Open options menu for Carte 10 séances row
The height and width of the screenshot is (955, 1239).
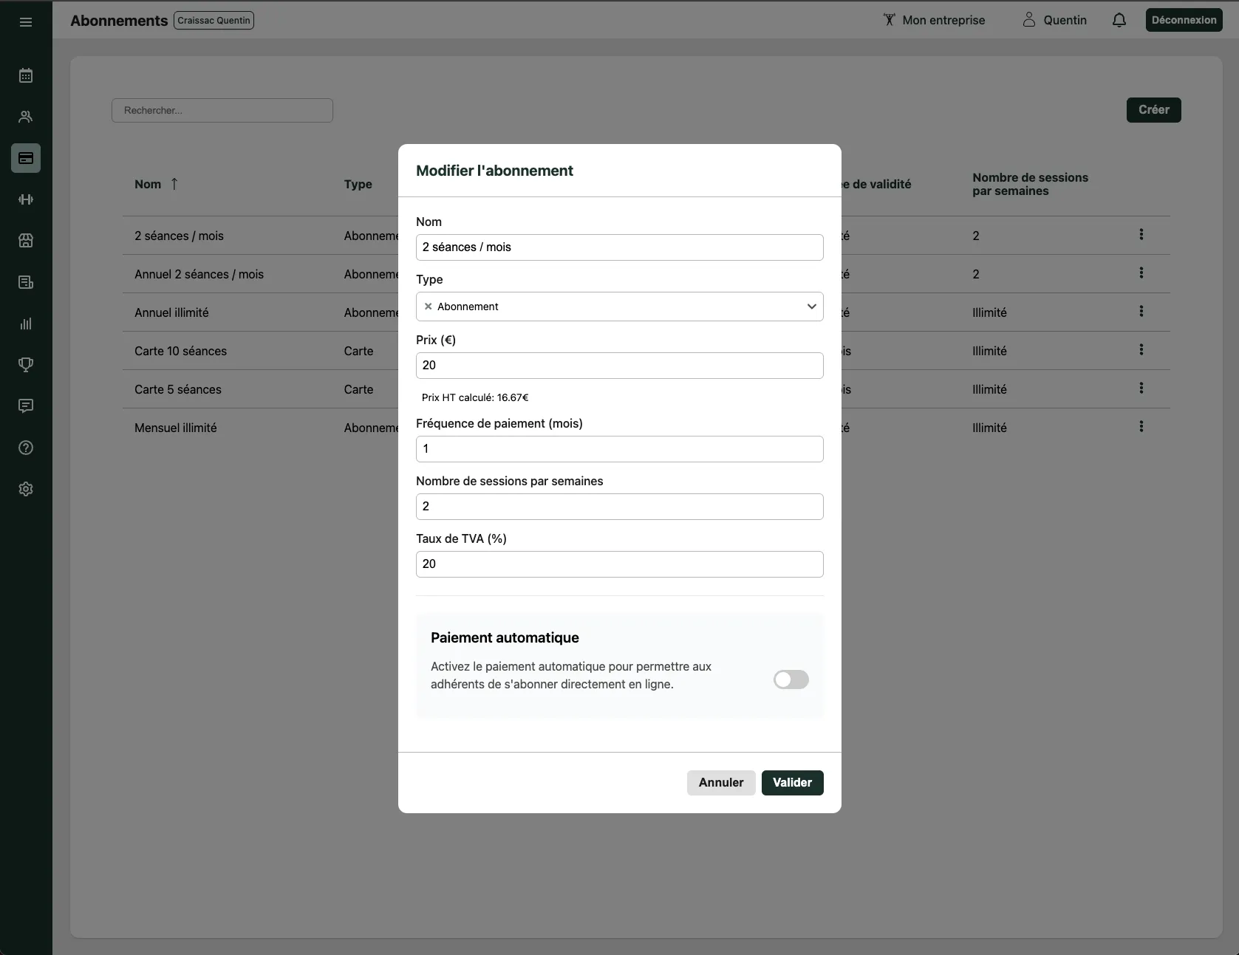point(1141,349)
